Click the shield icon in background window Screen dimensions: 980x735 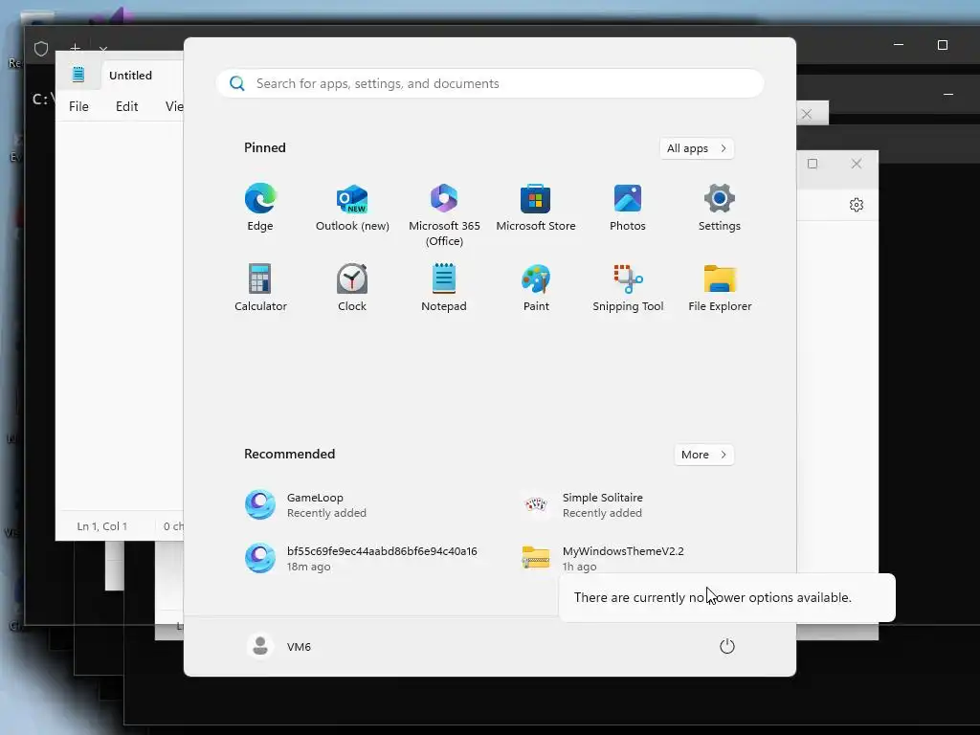click(x=41, y=49)
